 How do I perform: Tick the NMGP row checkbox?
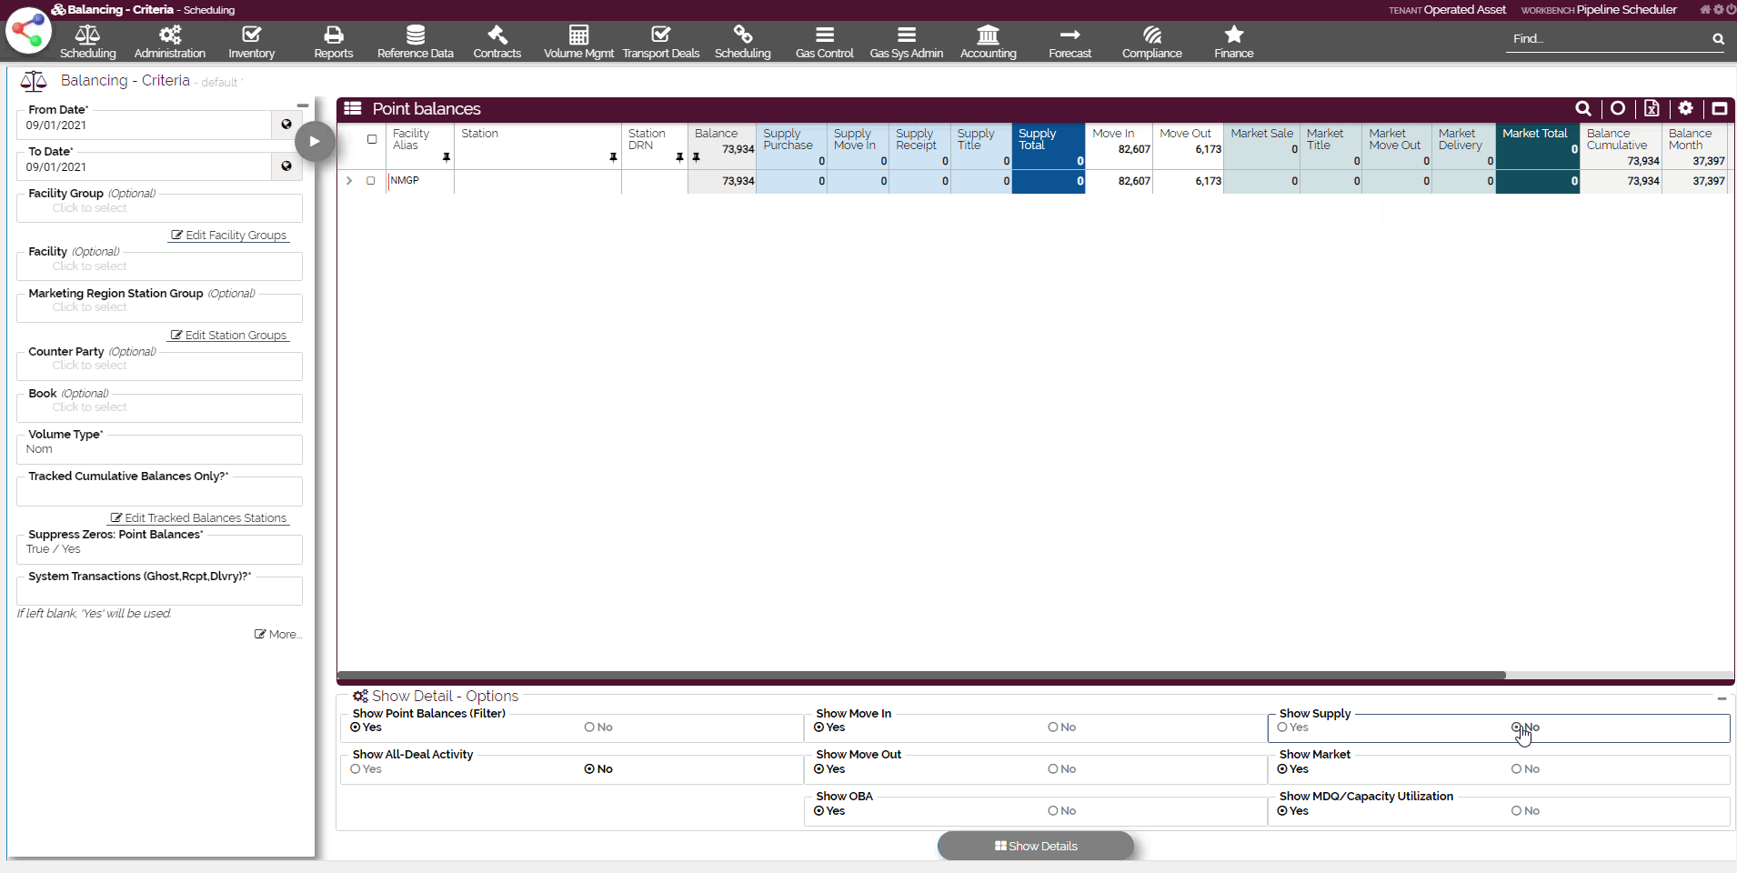click(371, 181)
